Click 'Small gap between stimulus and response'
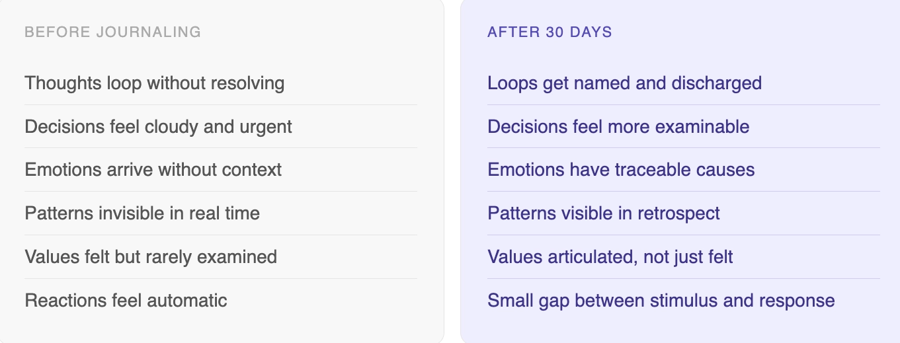 pyautogui.click(x=661, y=301)
